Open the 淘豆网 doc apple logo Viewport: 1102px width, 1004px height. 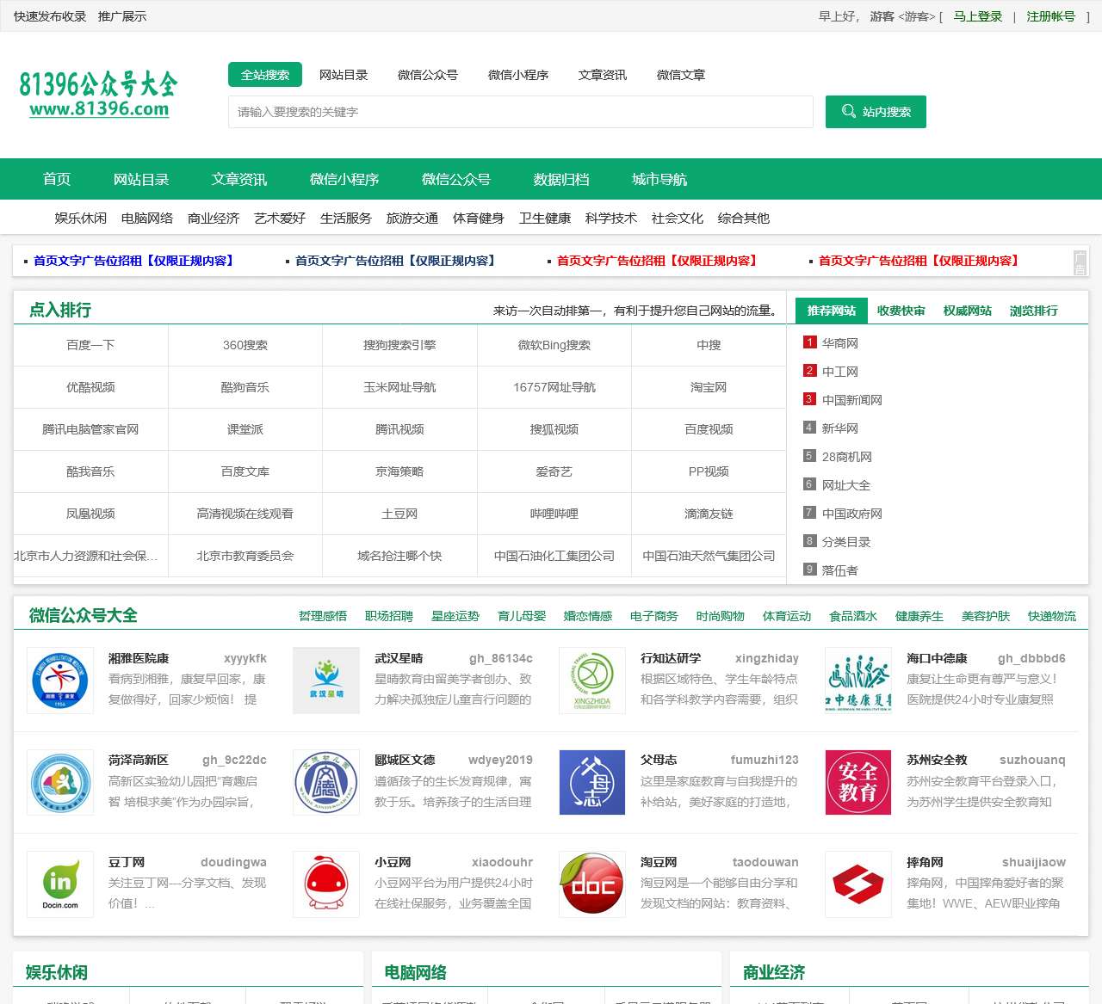[592, 884]
